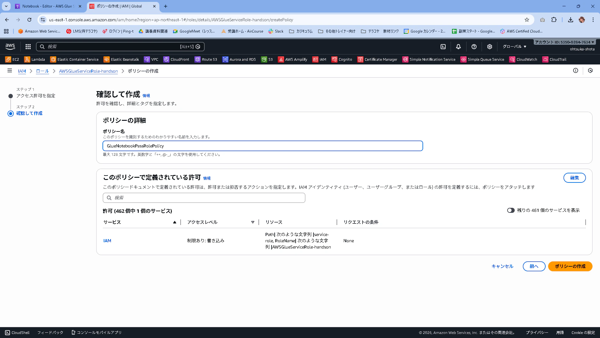600x338 pixels.
Task: Open the AWS CloudShell icon in top navigation
Action: click(x=443, y=47)
